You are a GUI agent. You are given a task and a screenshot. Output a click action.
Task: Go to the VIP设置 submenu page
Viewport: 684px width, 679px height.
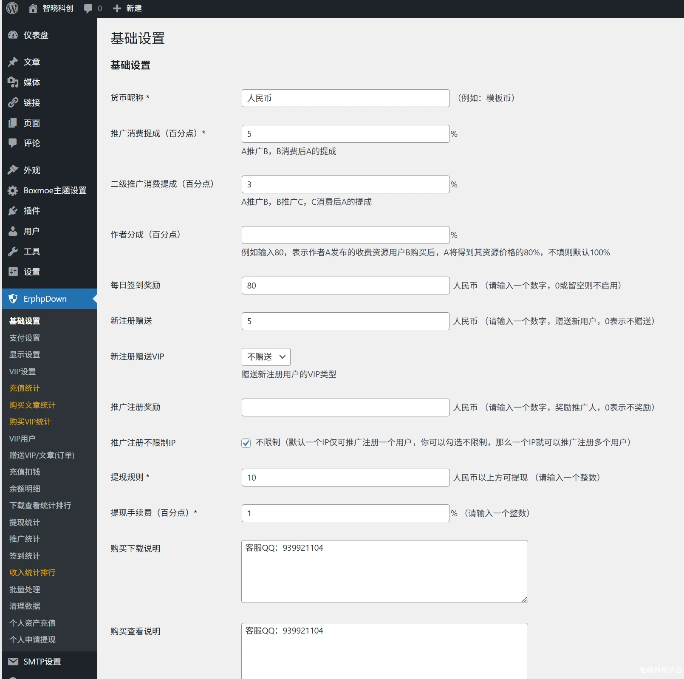[x=23, y=371]
